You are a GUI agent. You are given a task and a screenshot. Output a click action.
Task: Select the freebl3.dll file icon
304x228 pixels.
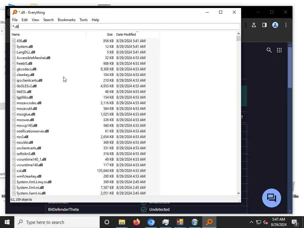point(14,63)
